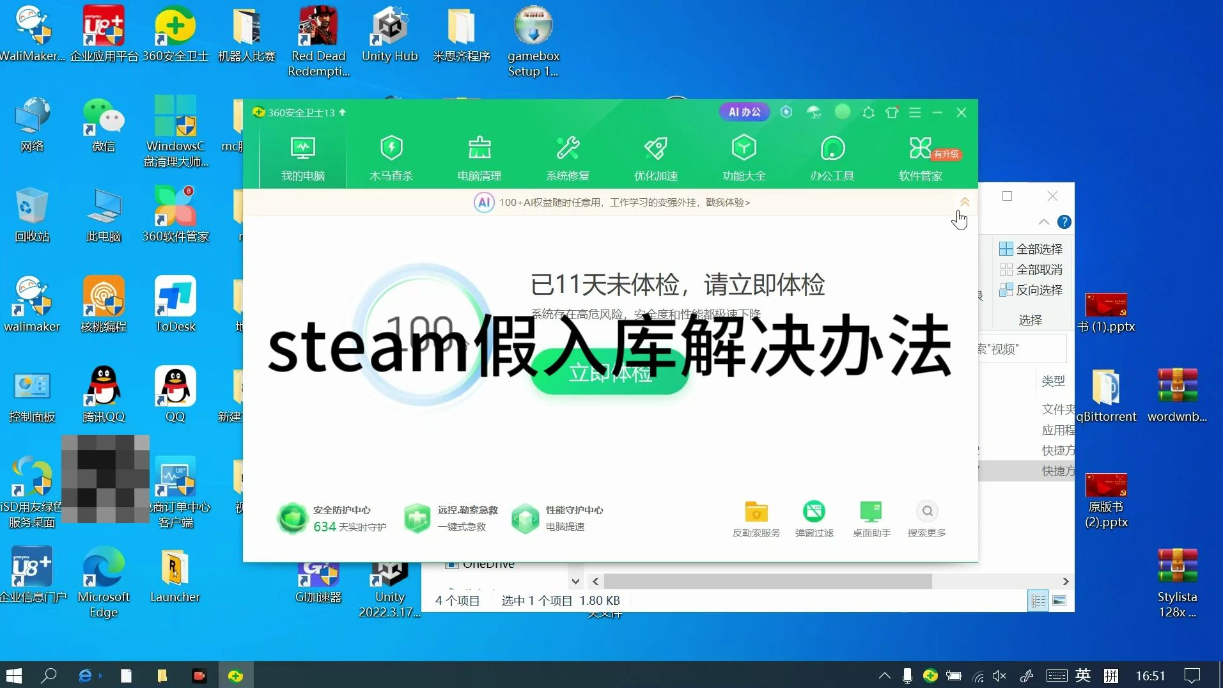Viewport: 1223px width, 688px height.
Task: Select the qBittorrent desktop icon
Action: (1106, 395)
